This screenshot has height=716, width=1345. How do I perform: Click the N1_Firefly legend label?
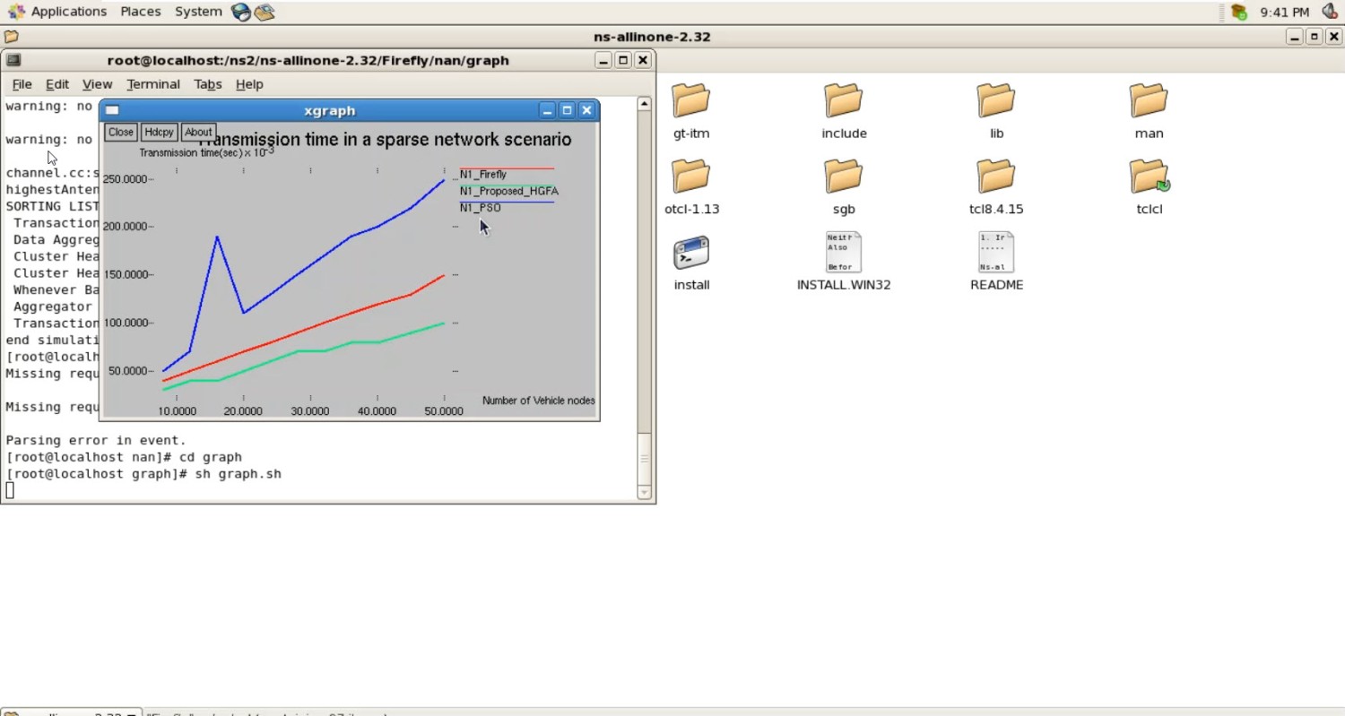tap(483, 175)
